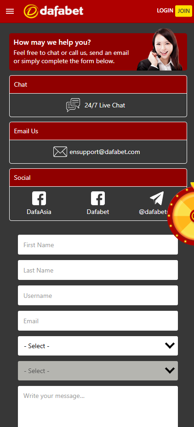Click the Write your message text area
The height and width of the screenshot is (427, 194).
pos(98,406)
